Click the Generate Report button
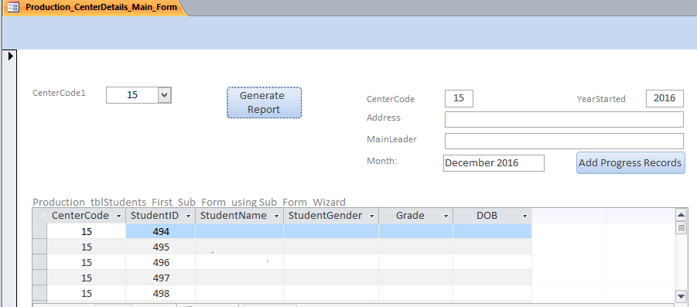Image resolution: width=697 pixels, height=307 pixels. [x=264, y=103]
